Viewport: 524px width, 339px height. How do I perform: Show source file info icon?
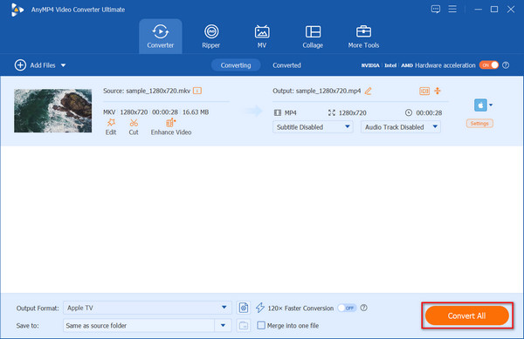click(197, 91)
